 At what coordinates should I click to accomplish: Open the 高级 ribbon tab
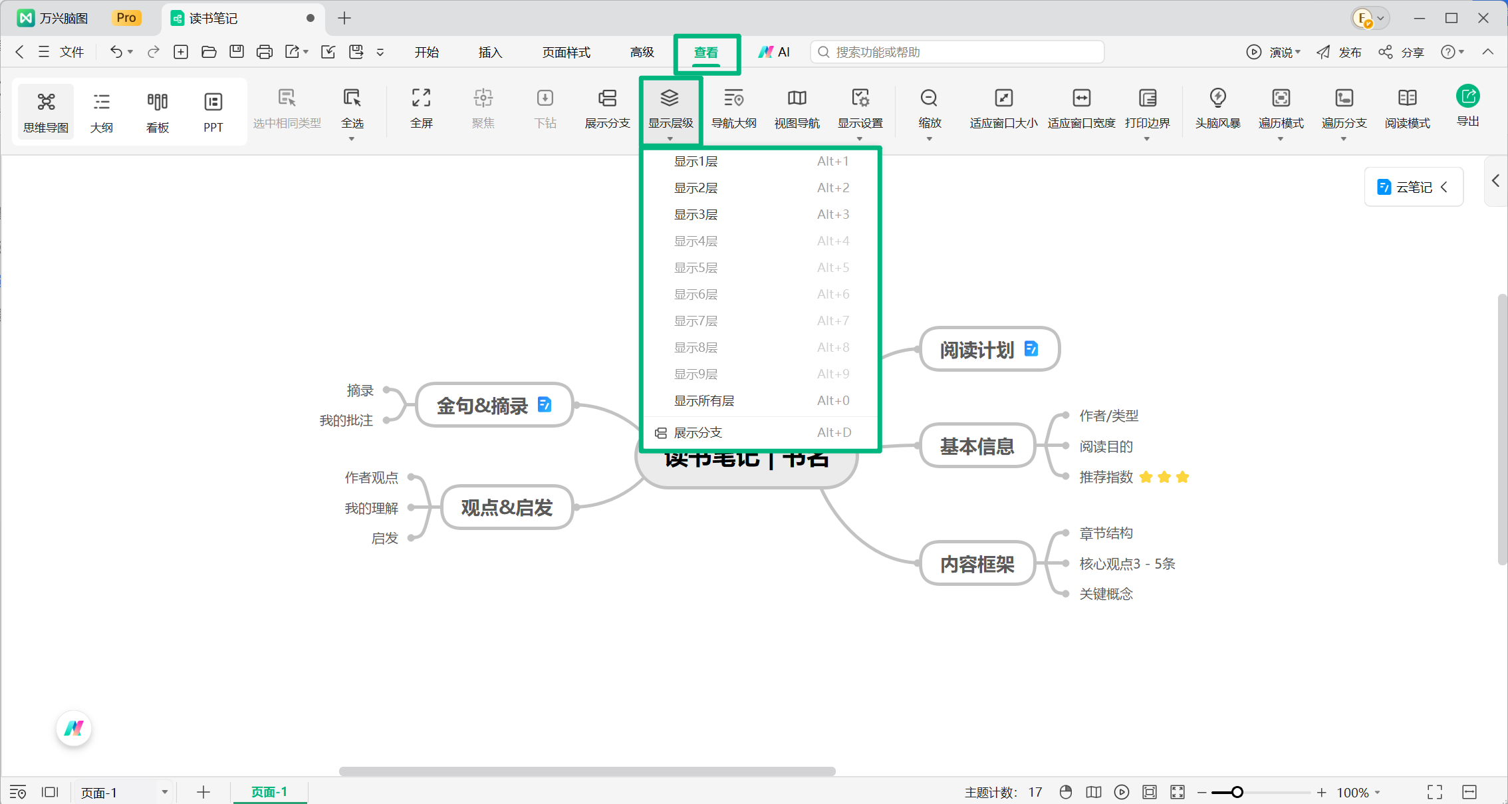pos(642,52)
